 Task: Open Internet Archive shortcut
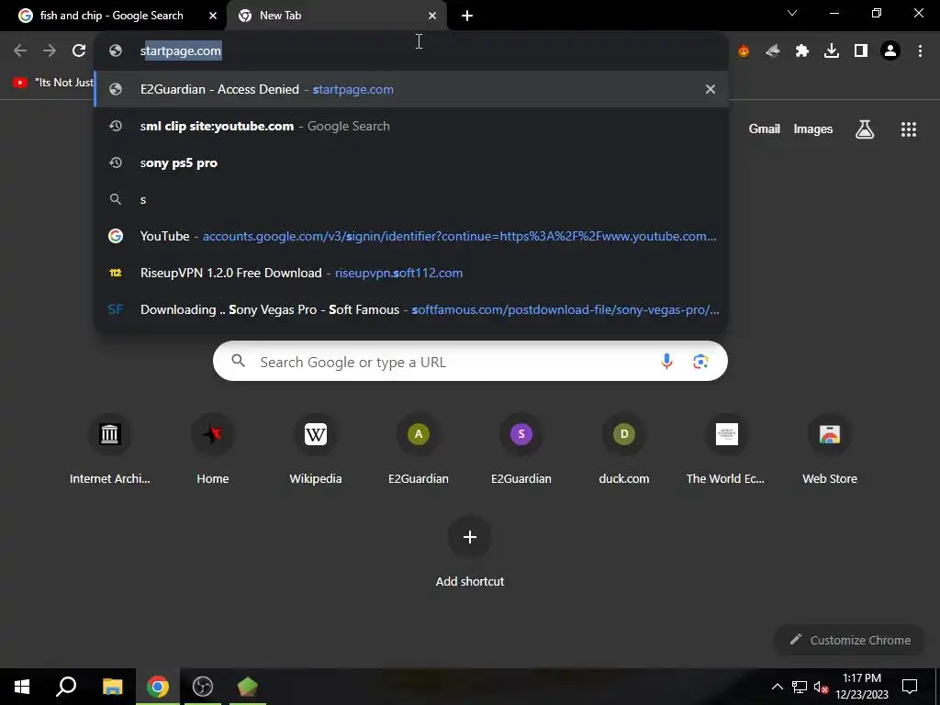pyautogui.click(x=110, y=449)
